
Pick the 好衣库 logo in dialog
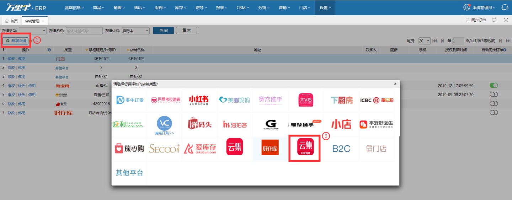[270, 147]
